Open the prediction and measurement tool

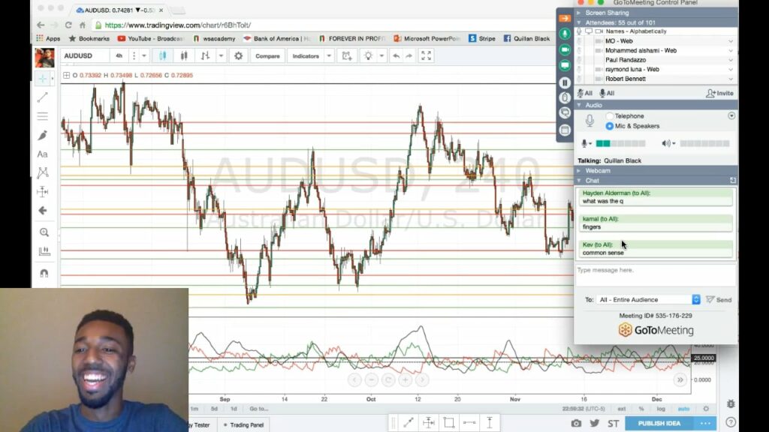pos(43,191)
